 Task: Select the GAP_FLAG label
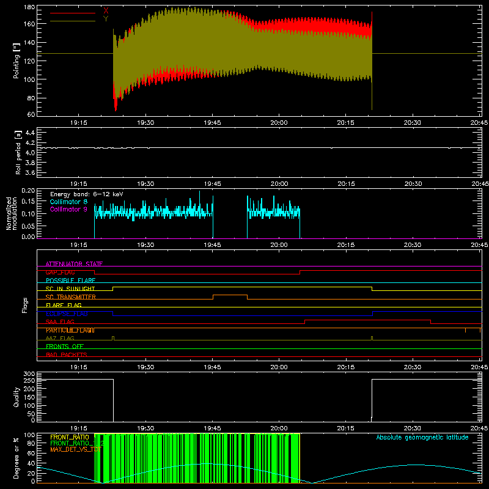click(60, 272)
